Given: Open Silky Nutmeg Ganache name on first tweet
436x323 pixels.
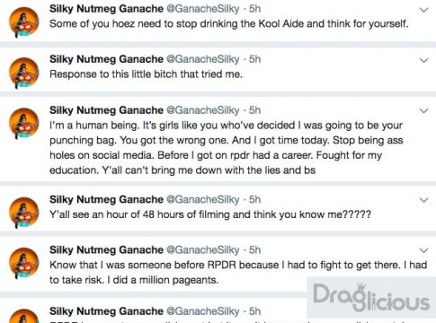Looking at the screenshot, I should point(106,9).
